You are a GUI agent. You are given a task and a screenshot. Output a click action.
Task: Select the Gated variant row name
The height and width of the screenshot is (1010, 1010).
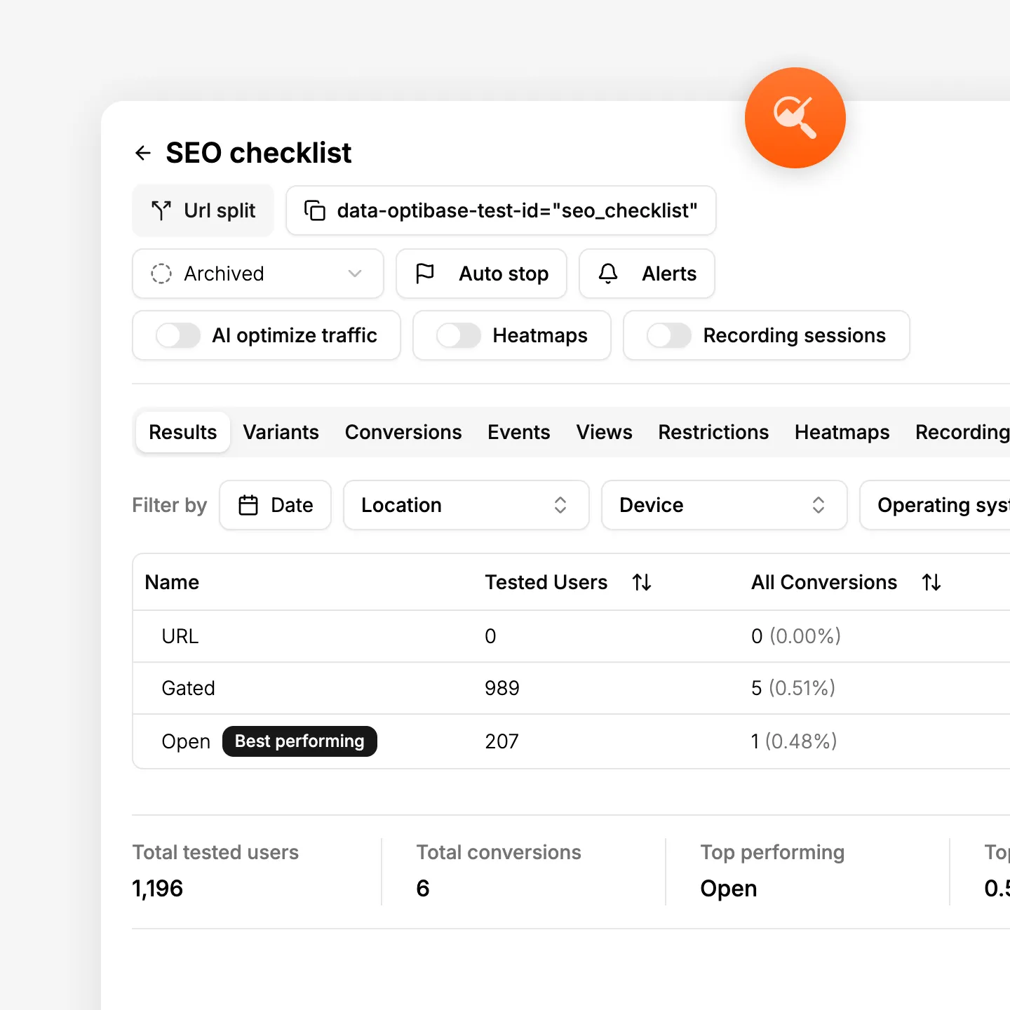coord(188,688)
